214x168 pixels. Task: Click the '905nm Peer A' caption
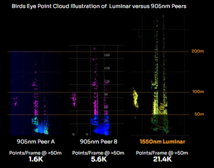click(x=36, y=141)
